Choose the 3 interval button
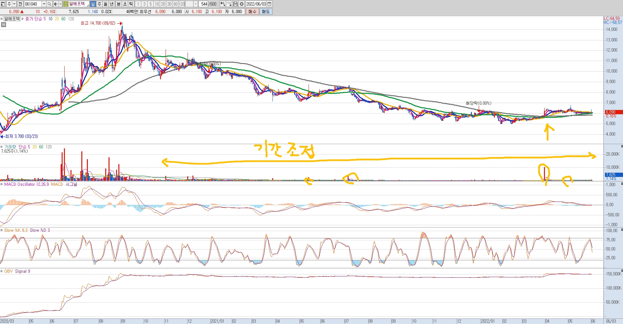623x324 pixels. pyautogui.click(x=144, y=4)
